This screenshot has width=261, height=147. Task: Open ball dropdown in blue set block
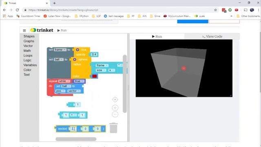click(x=66, y=86)
